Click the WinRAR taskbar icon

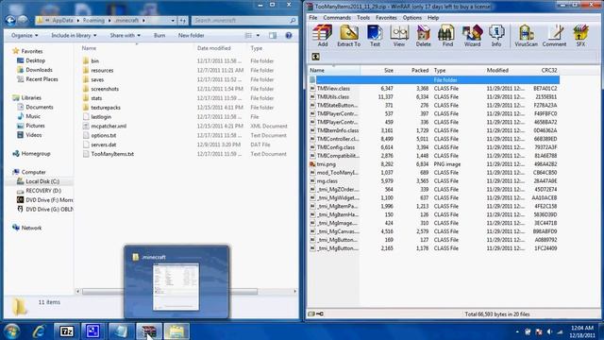pyautogui.click(x=149, y=331)
